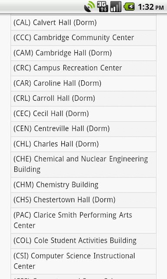Open Centreville Hall (Dorm)
The image size is (167, 279).
[83, 129]
